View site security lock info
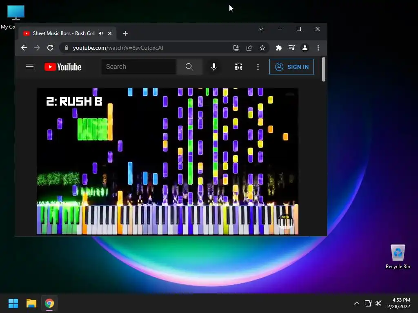The height and width of the screenshot is (313, 418). 67,48
